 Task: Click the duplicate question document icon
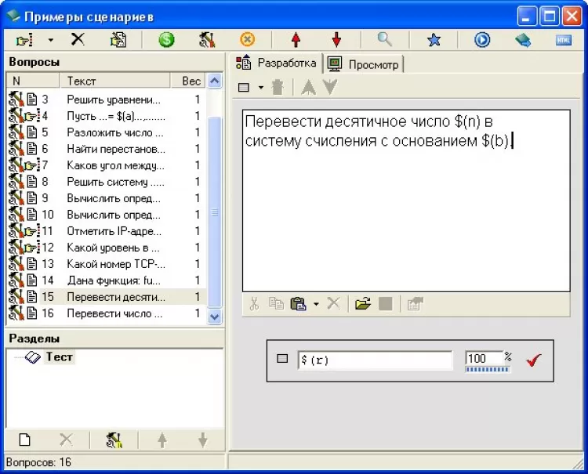tap(118, 40)
